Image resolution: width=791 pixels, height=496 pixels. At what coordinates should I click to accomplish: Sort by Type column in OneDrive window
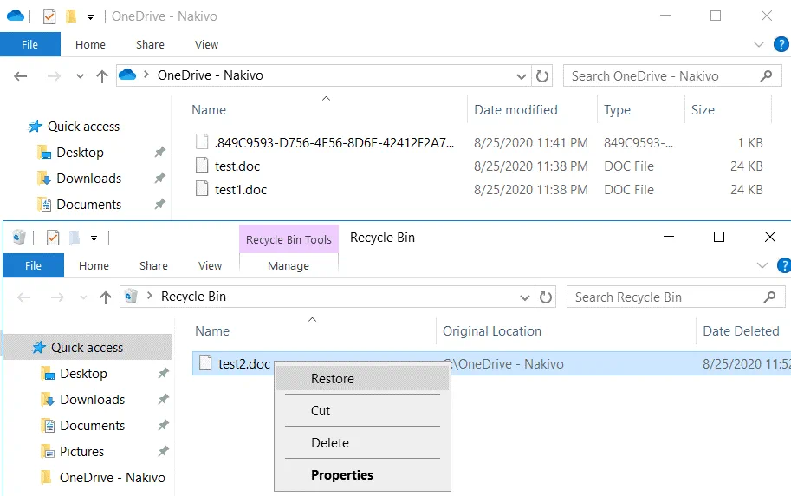tap(617, 110)
